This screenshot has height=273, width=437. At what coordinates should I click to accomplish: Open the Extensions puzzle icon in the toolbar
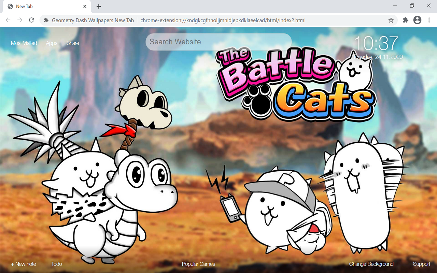tap(406, 20)
